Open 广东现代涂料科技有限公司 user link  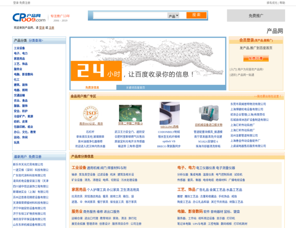pos(29,176)
